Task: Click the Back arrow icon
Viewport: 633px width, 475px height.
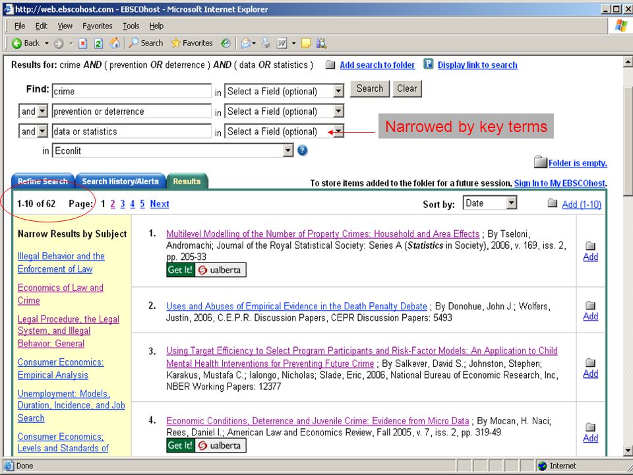Action: click(16, 44)
